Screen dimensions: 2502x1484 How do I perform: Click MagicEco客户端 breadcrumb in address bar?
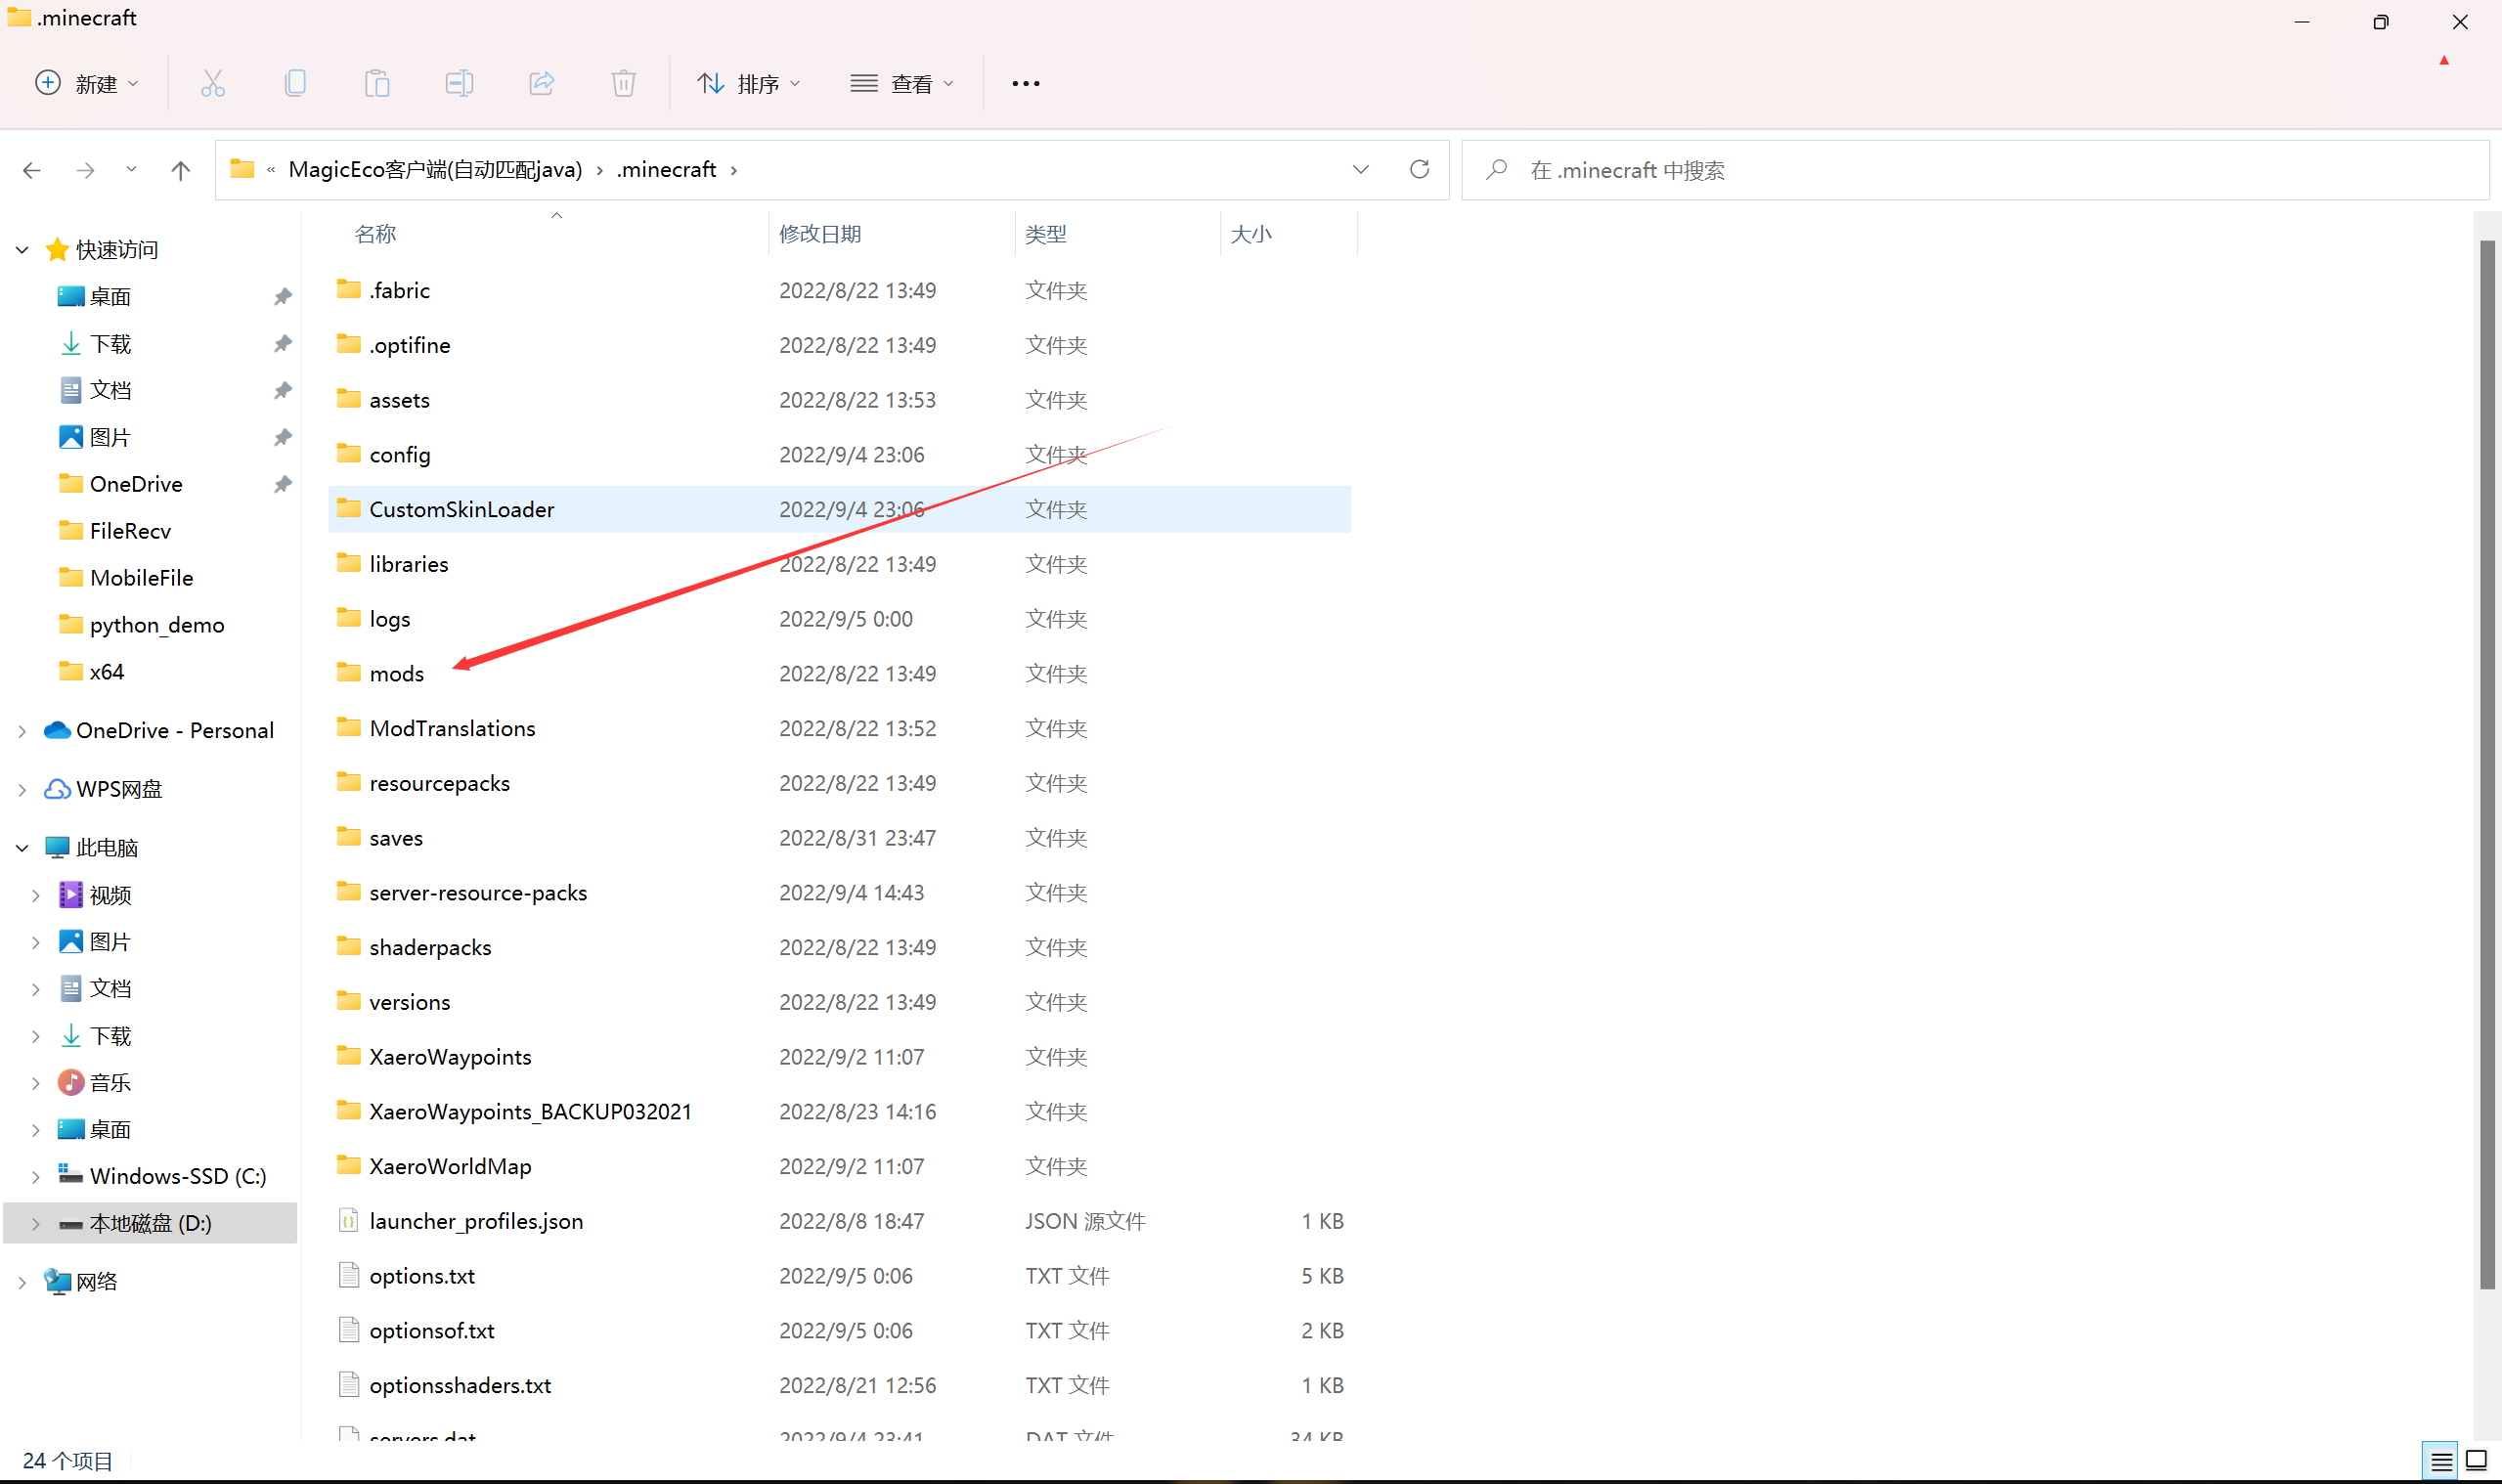click(x=434, y=169)
